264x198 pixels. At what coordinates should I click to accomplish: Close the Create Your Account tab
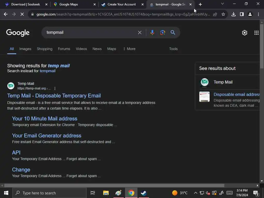tap(143, 4)
